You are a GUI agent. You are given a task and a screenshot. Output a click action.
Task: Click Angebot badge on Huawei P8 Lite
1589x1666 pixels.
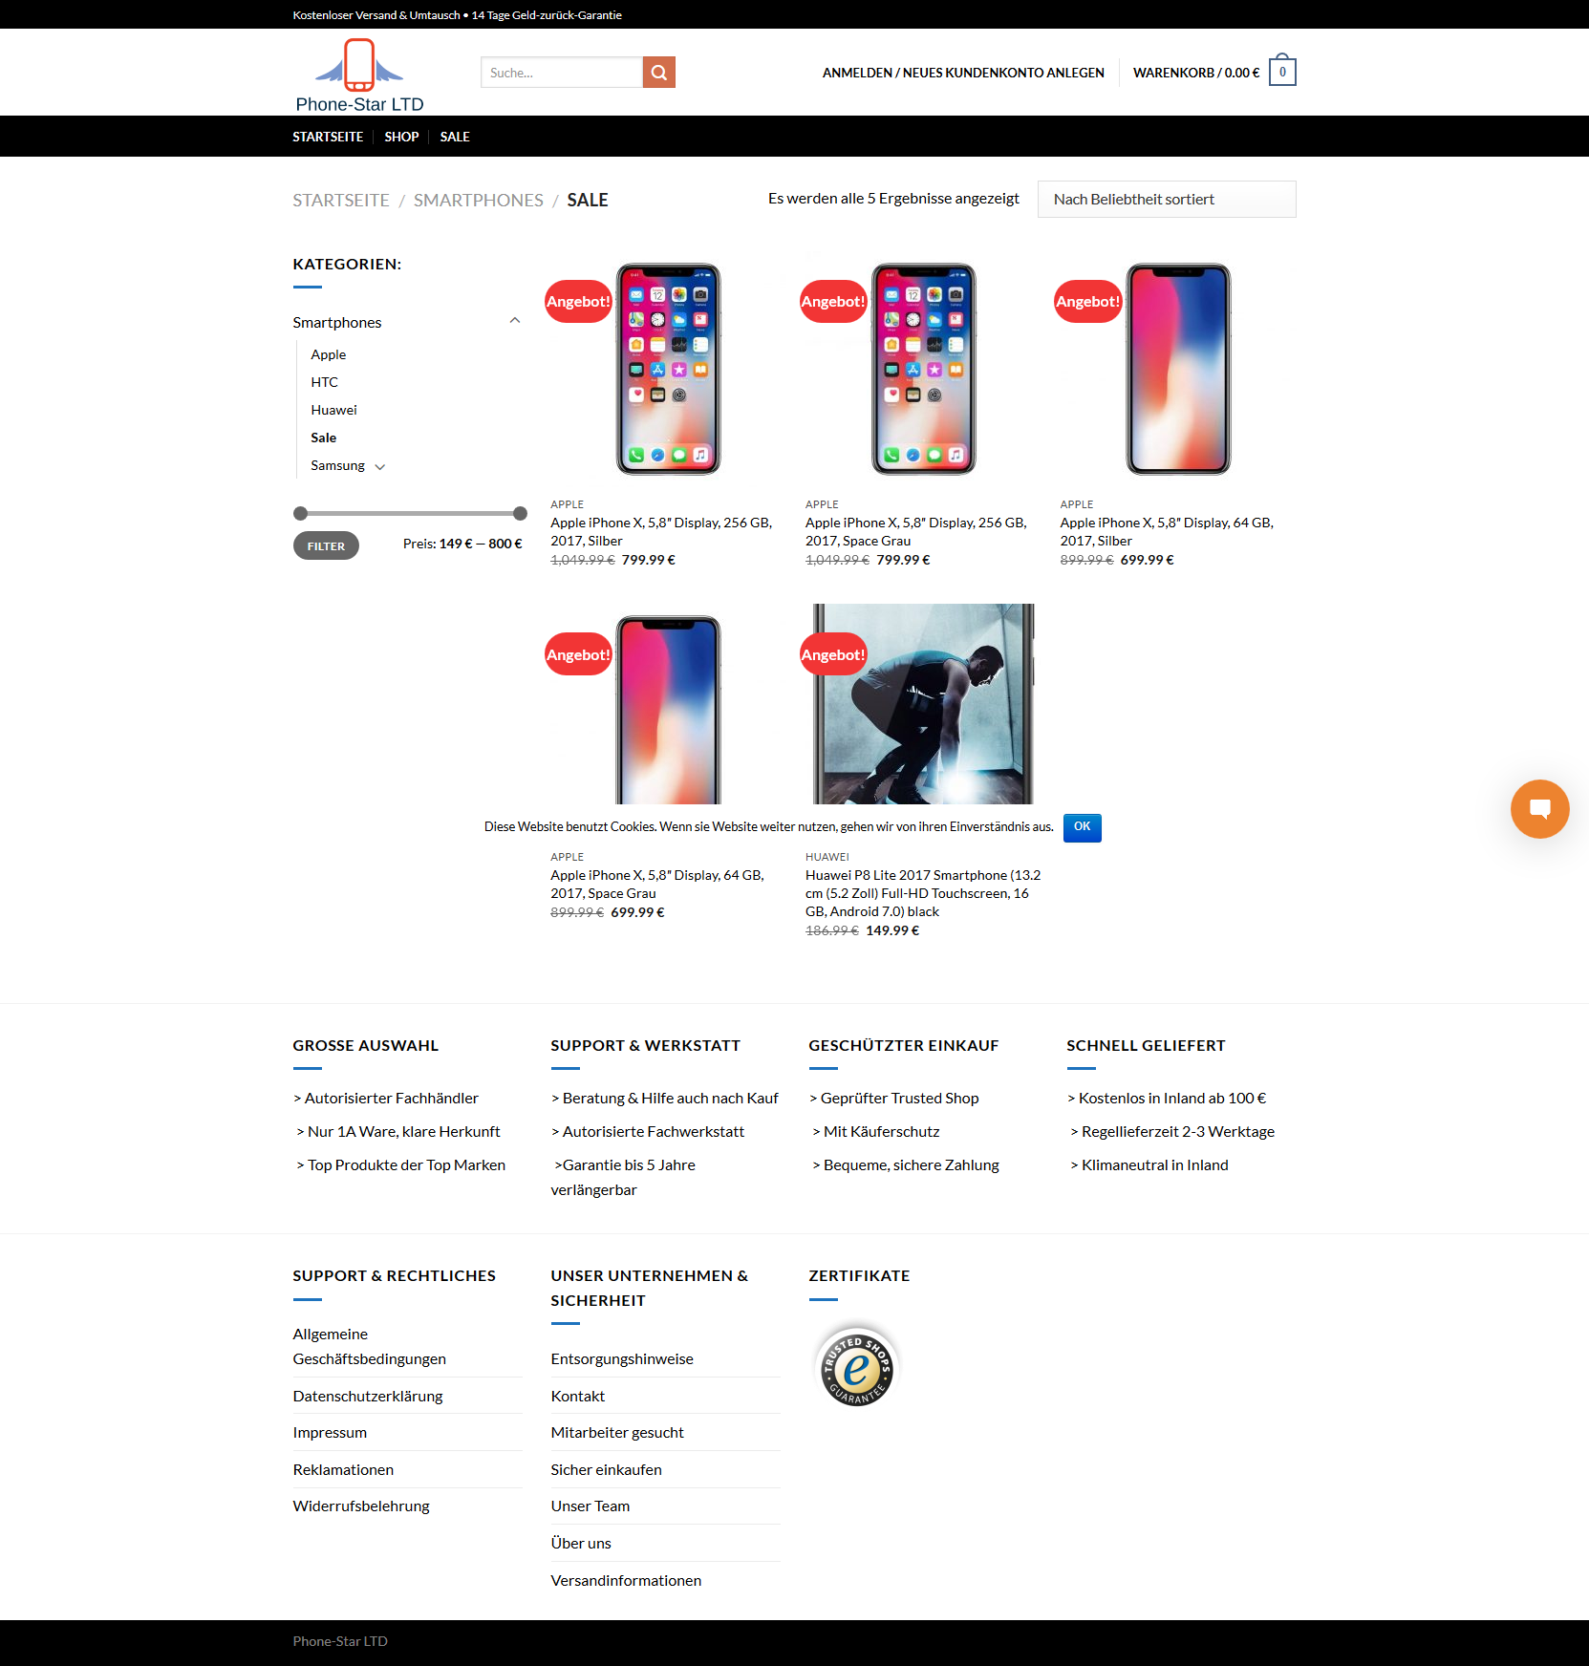point(833,654)
